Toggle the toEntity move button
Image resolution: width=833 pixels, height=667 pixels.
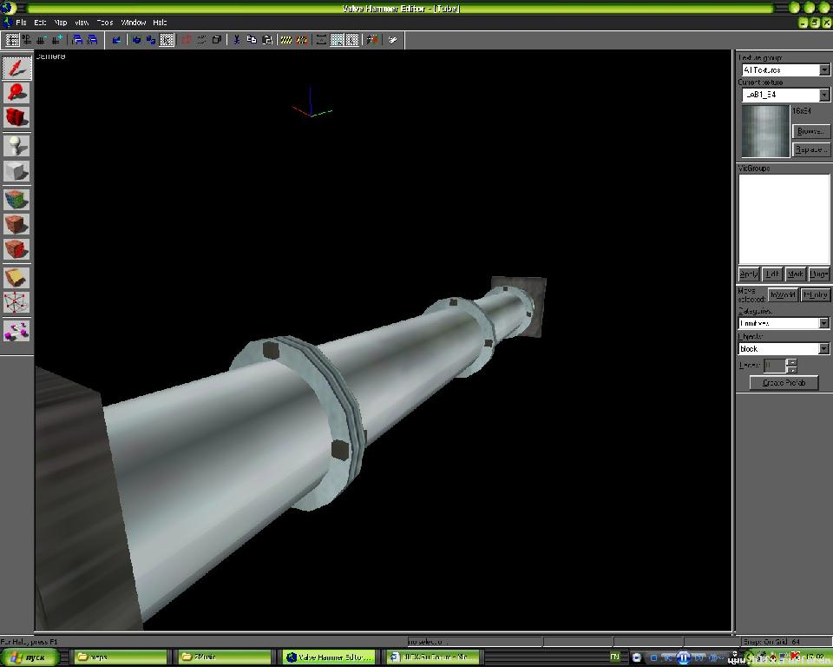(x=815, y=295)
